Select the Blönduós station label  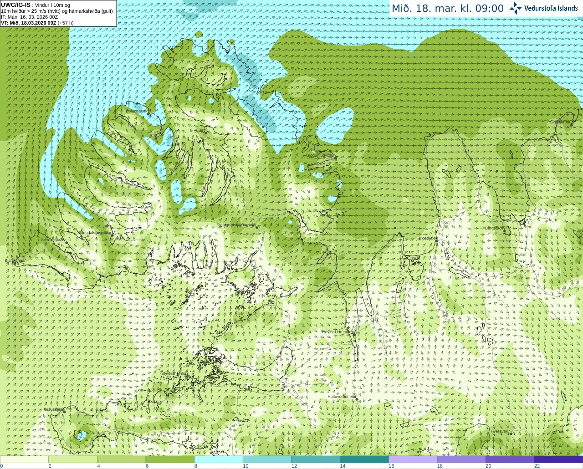click(x=427, y=238)
